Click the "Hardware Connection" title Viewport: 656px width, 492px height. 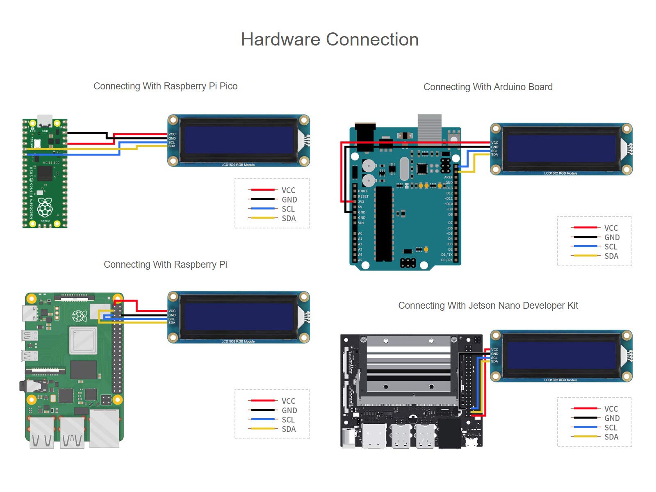330,40
